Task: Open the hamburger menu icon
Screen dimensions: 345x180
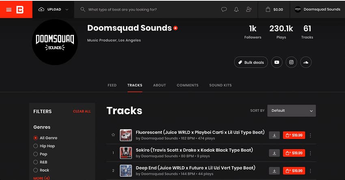Action: click(9, 9)
